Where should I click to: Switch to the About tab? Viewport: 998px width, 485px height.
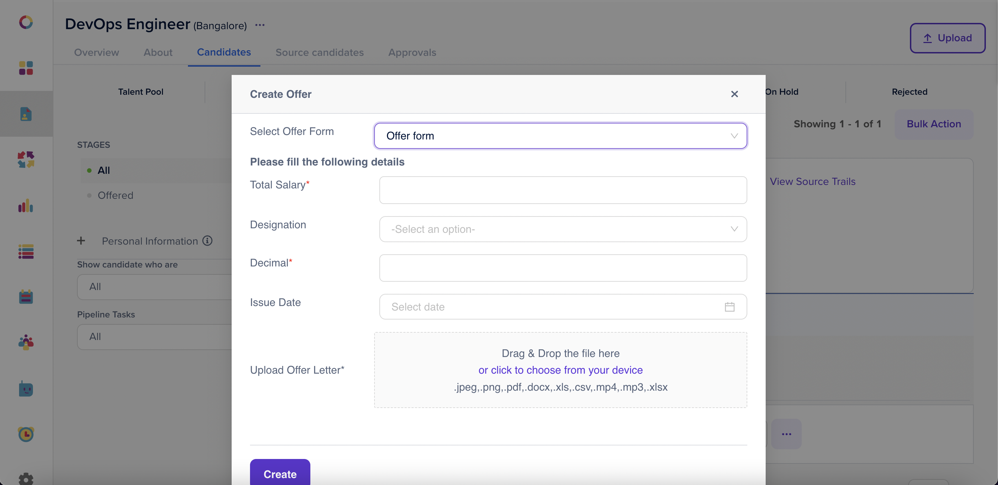tap(158, 52)
